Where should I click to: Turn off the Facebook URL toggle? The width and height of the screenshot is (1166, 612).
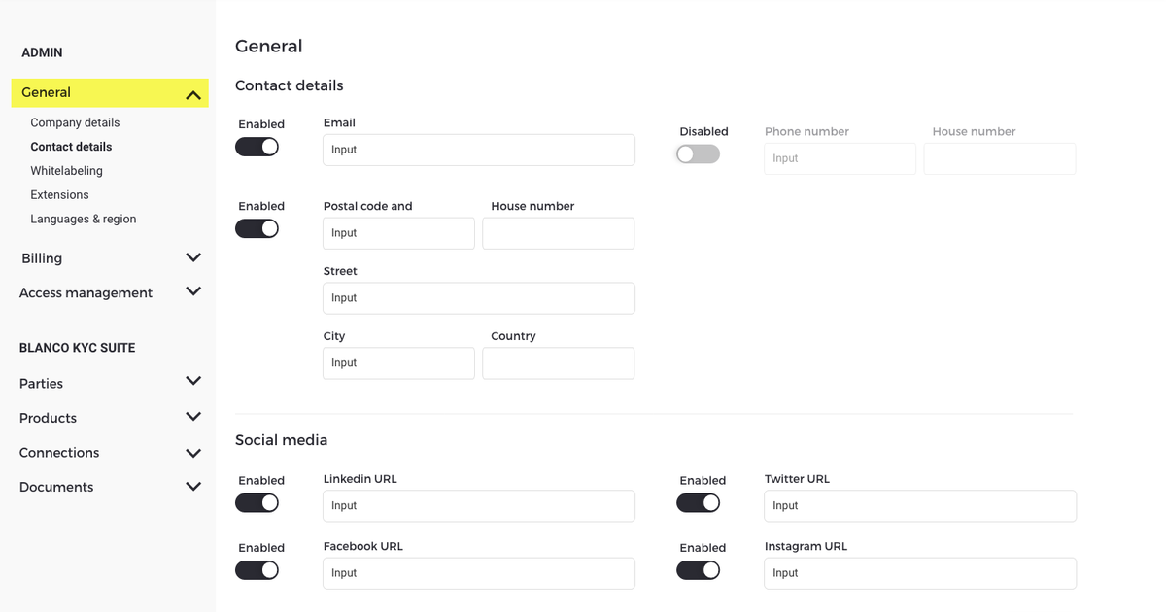coord(257,571)
